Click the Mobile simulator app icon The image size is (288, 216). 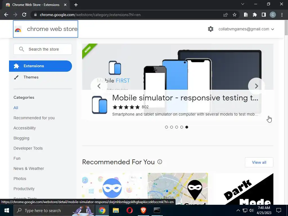tap(100, 105)
